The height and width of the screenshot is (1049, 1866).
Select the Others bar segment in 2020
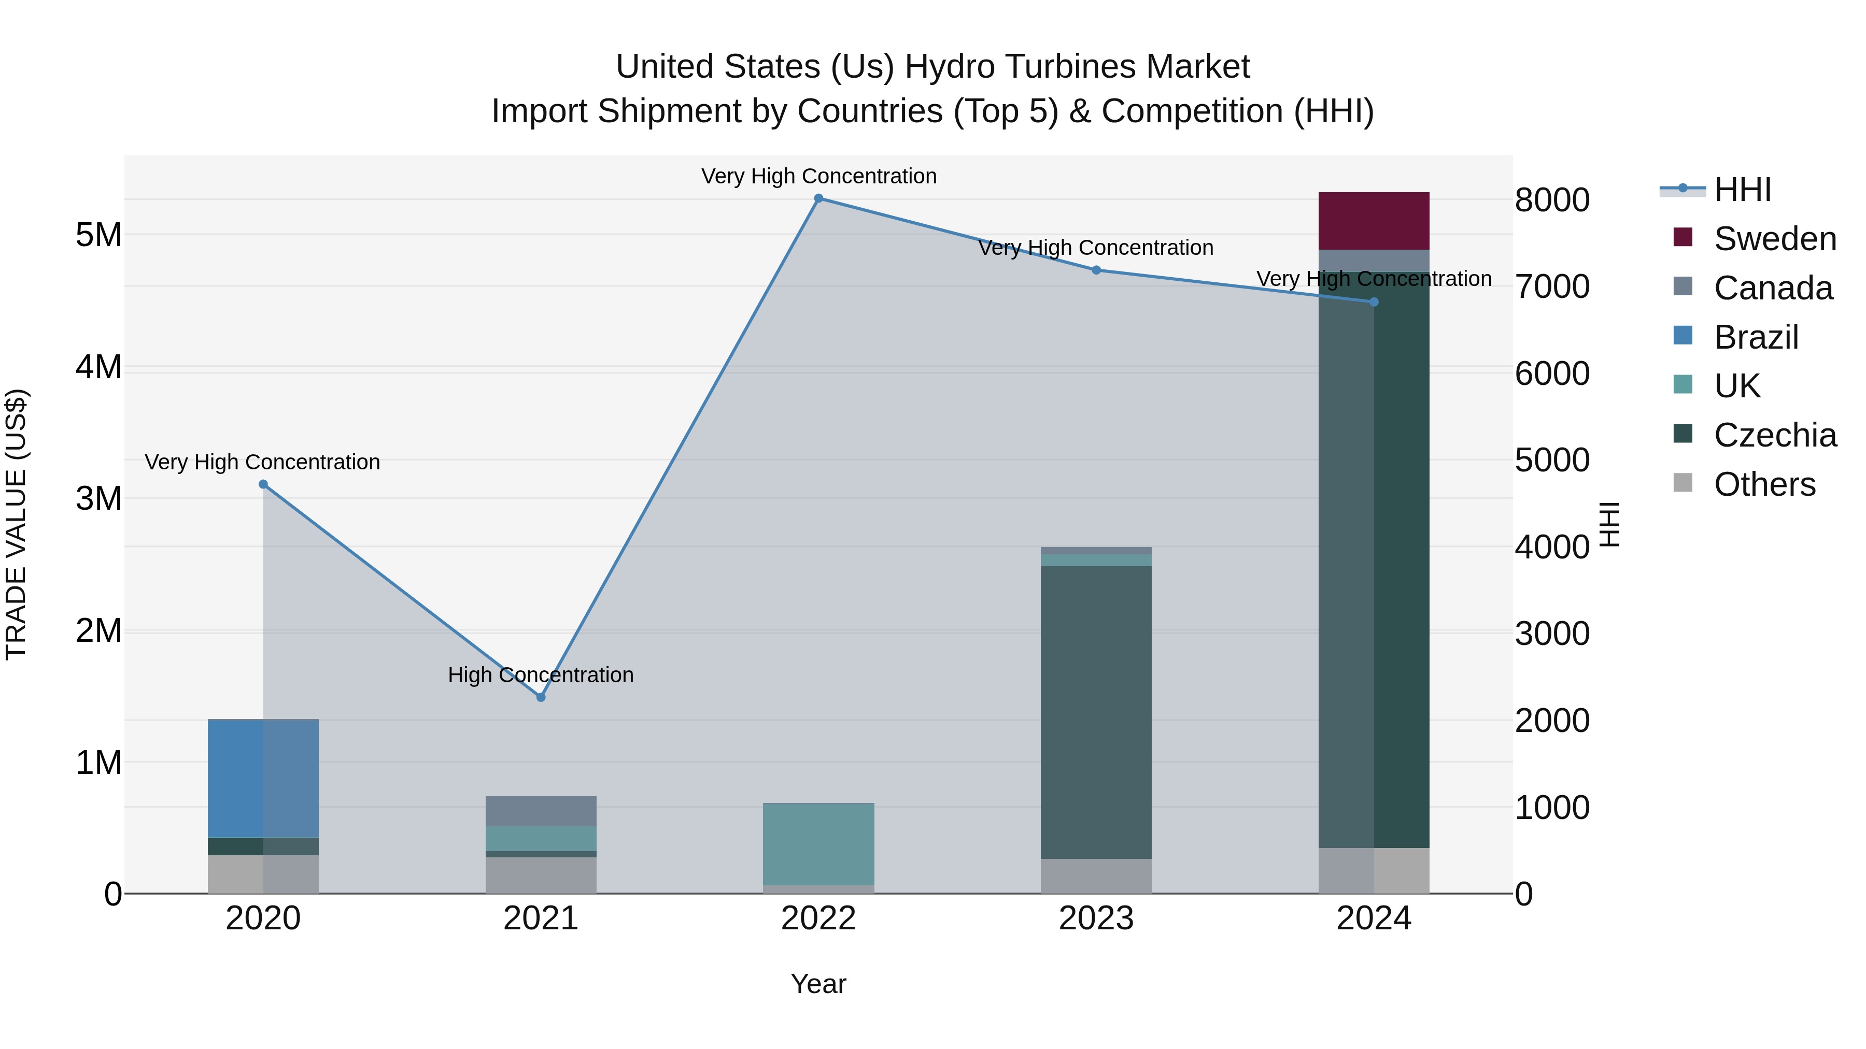263,874
